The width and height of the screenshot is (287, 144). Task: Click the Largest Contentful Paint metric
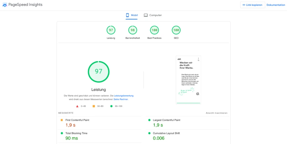[x=166, y=120]
